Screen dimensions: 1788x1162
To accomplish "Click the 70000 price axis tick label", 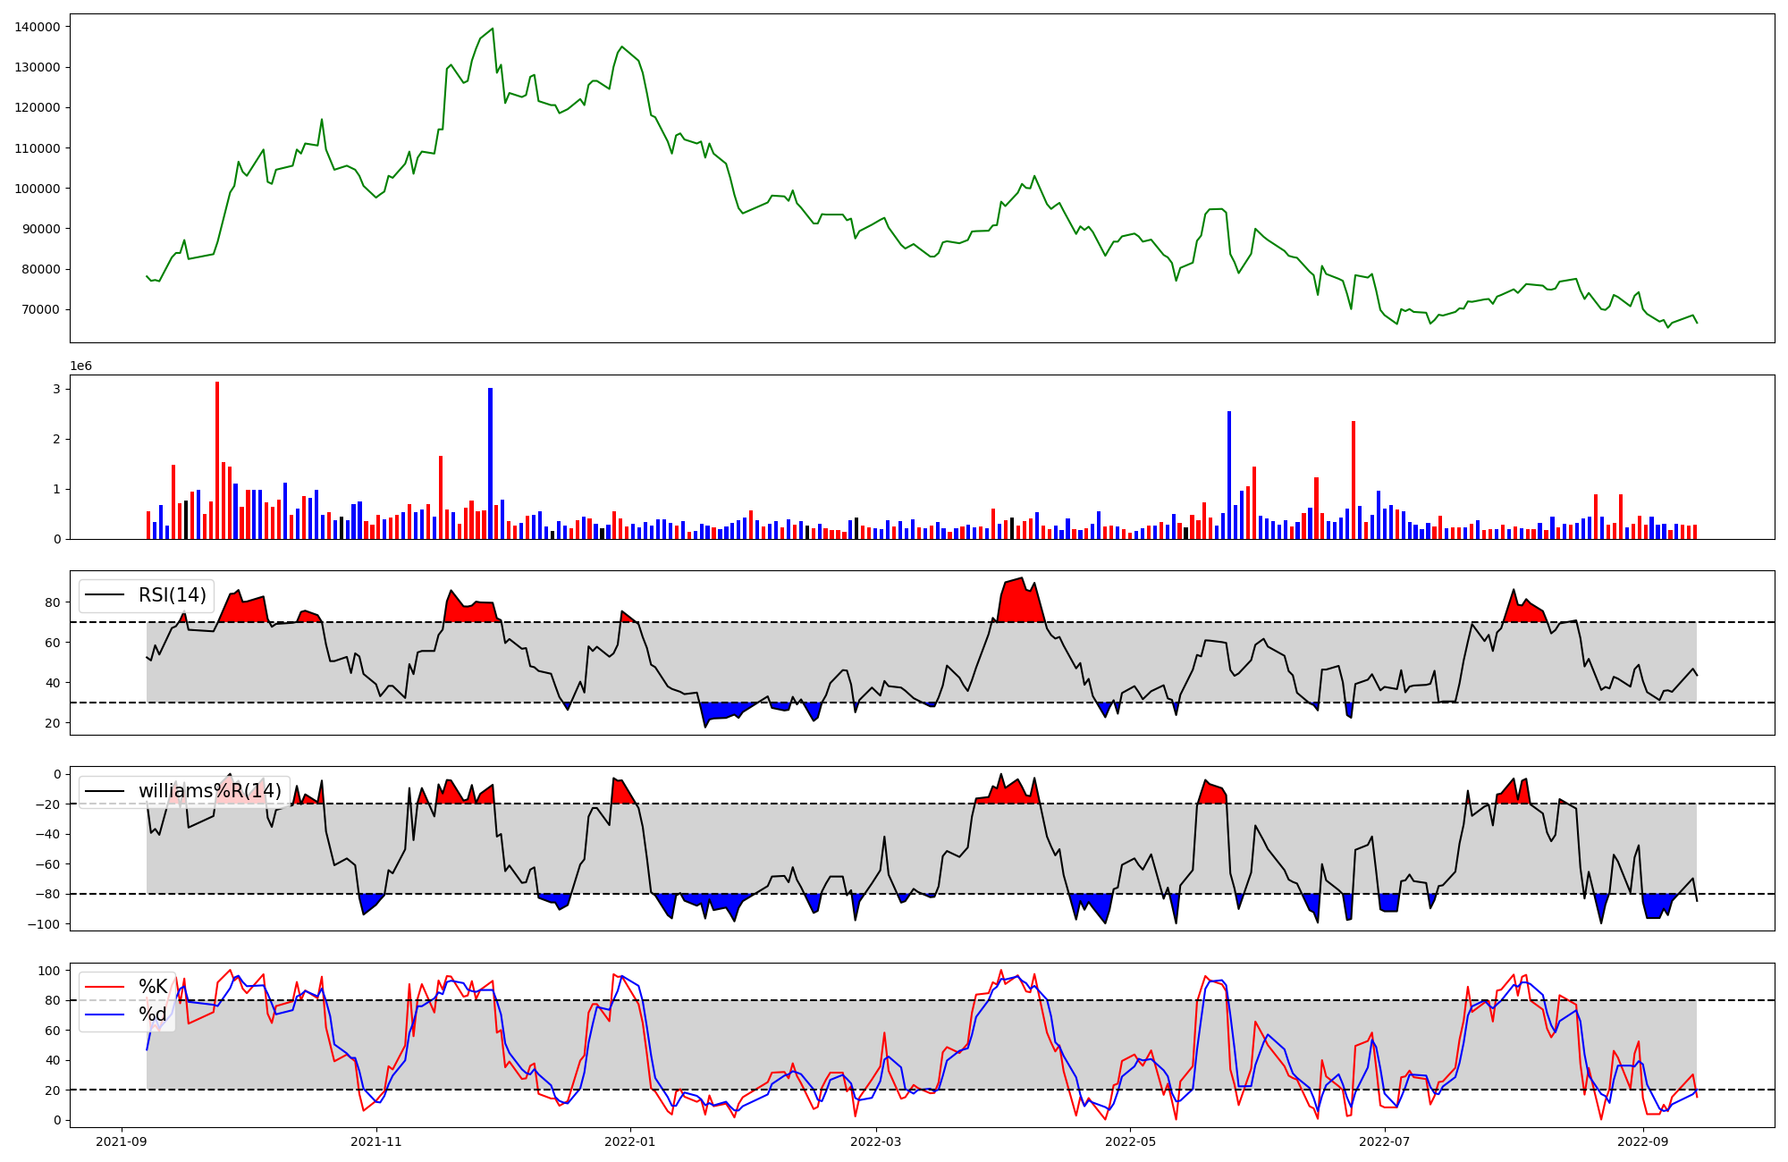I will coord(41,310).
